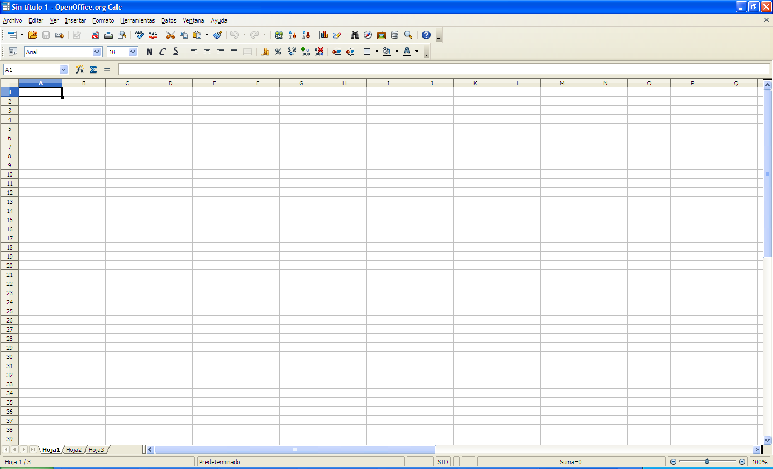
Task: Click the zoom slider handle
Action: pyautogui.click(x=707, y=461)
